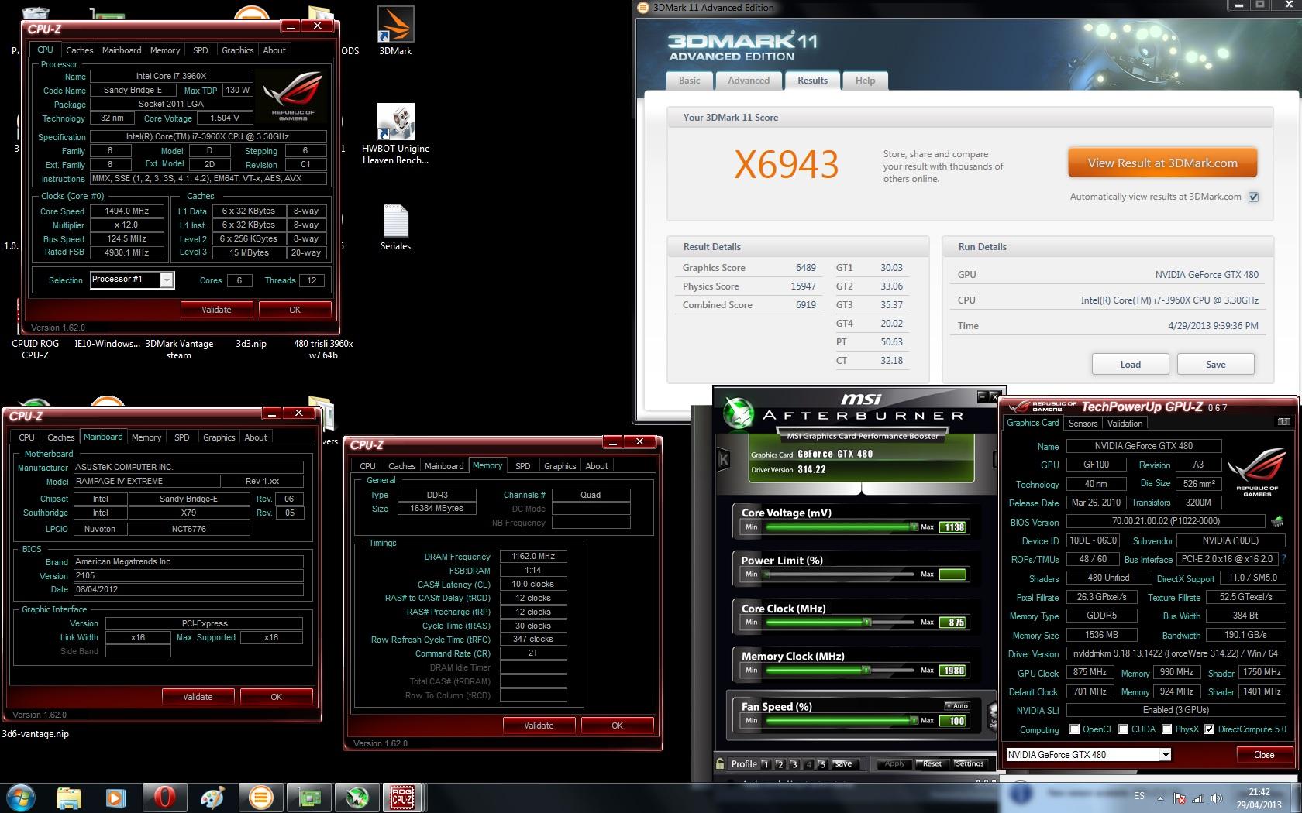Click Validate in CPU-Z CPU window

coord(216,310)
